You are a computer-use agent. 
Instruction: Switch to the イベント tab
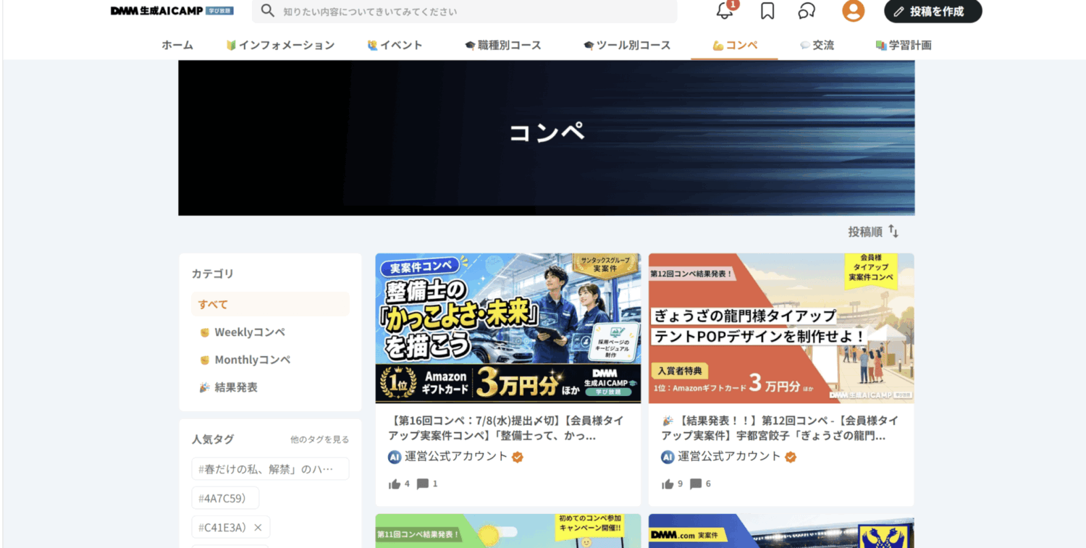click(x=395, y=45)
